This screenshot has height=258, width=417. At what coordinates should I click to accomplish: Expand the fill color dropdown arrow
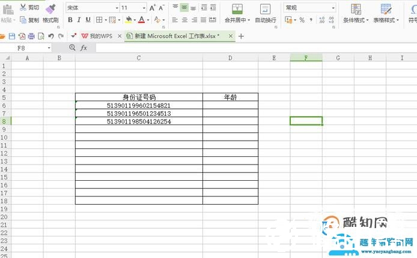(135, 20)
